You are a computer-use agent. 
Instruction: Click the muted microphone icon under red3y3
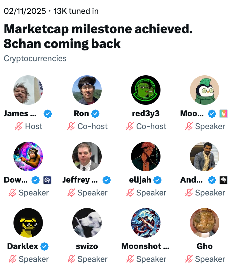(x=130, y=126)
